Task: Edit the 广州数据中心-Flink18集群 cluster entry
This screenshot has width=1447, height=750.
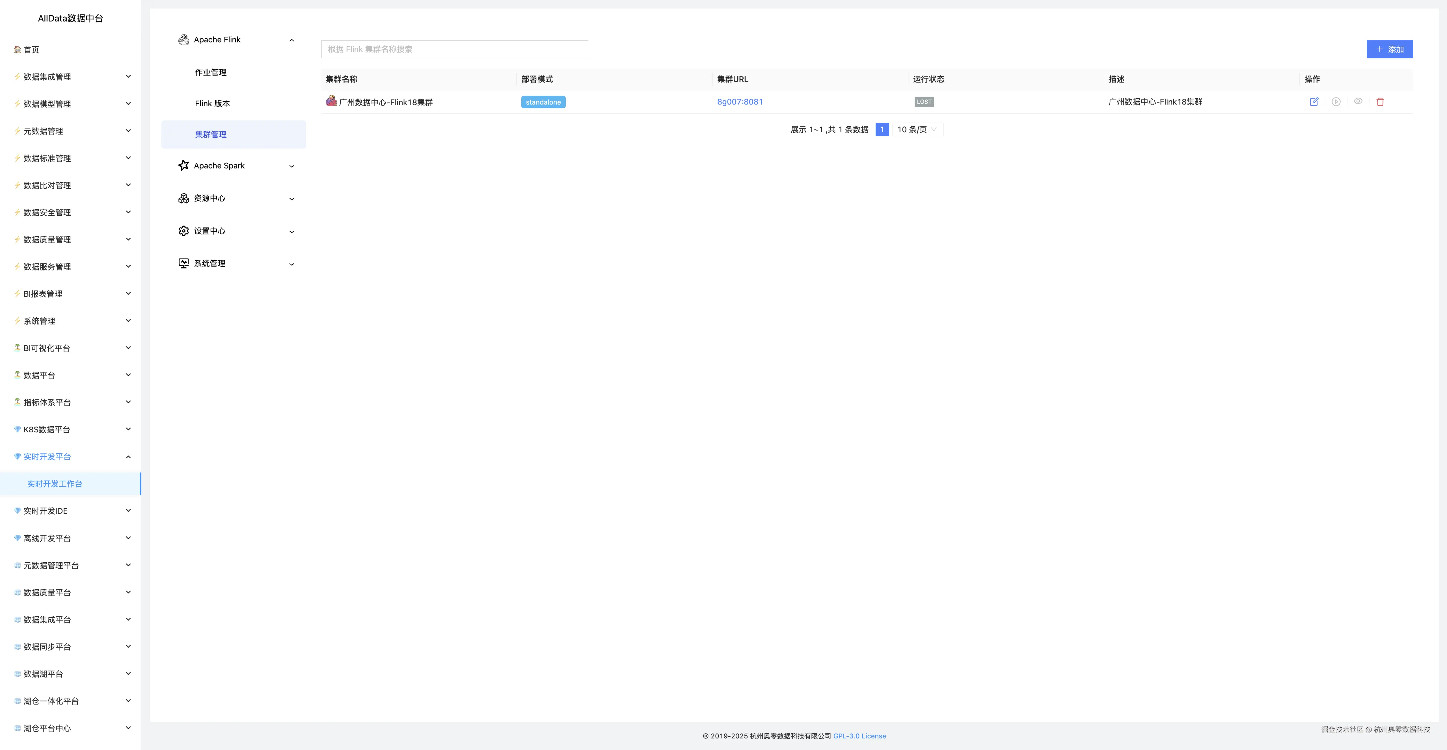Action: click(1314, 102)
